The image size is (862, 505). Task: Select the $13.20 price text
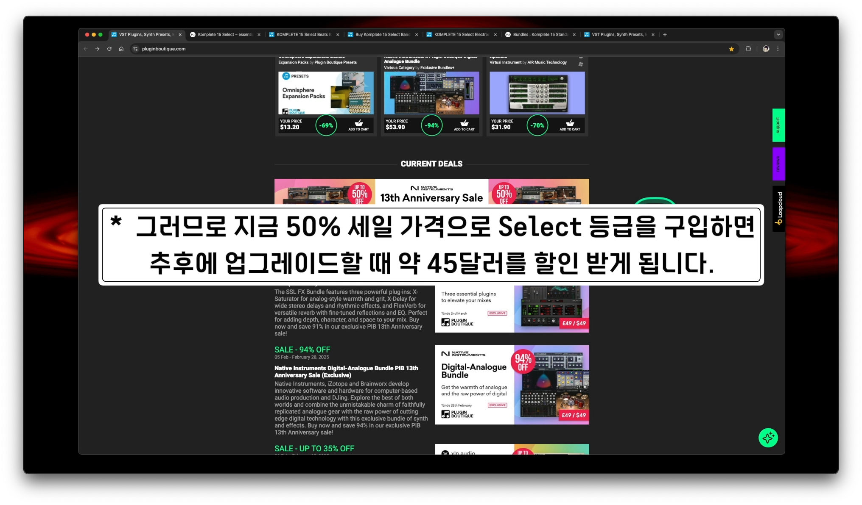point(290,127)
